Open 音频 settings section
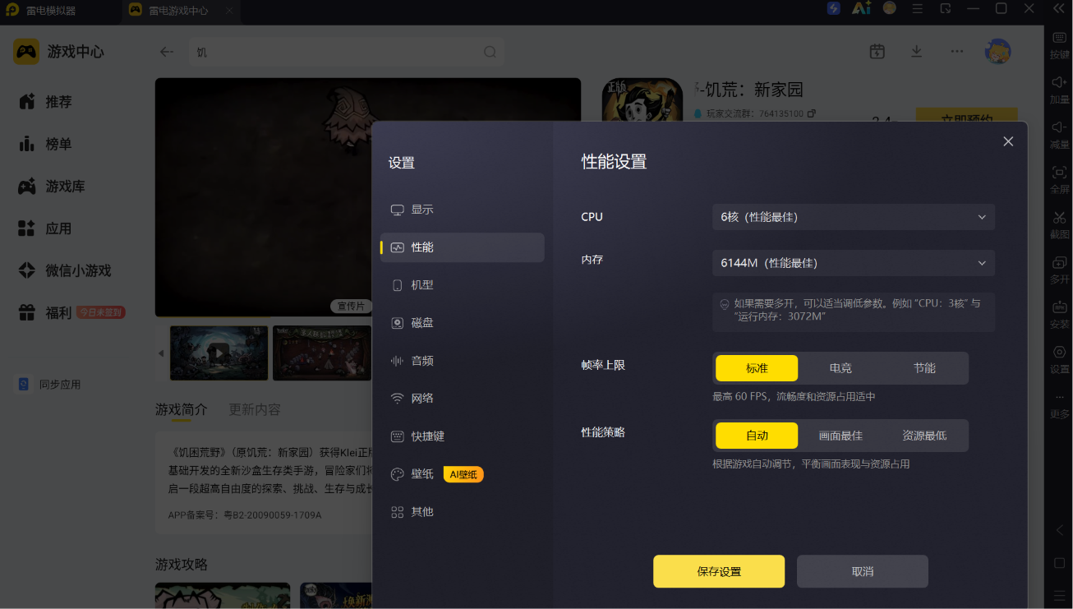This screenshot has width=1073, height=609. click(463, 361)
